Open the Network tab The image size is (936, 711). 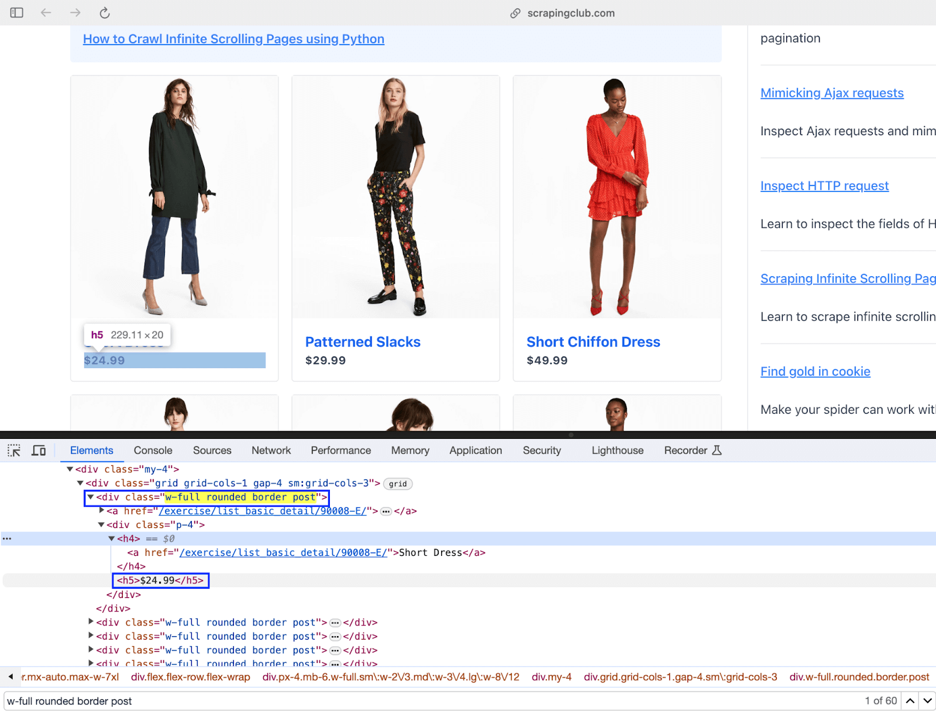pos(271,450)
